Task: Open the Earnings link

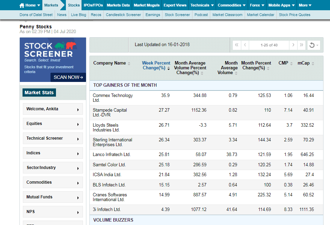Action: pyautogui.click(x=153, y=15)
